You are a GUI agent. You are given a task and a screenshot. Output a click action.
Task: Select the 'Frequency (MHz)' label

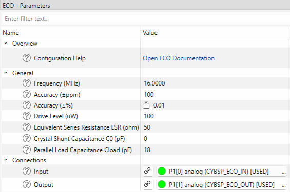(x=57, y=83)
